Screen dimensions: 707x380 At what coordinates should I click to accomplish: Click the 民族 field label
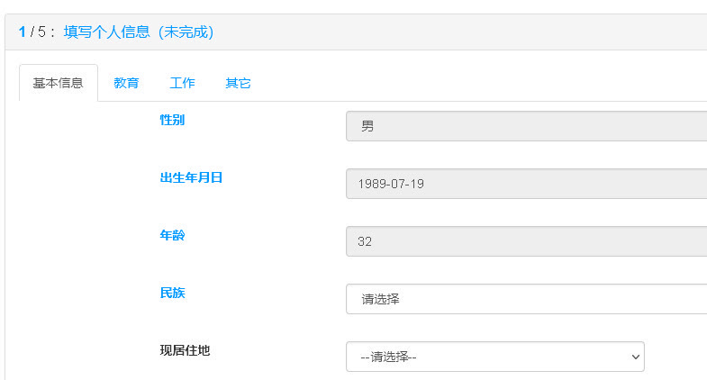tap(172, 293)
